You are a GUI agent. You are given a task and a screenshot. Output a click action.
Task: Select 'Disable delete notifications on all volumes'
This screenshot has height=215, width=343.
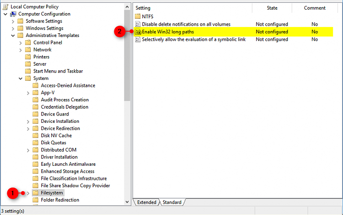pyautogui.click(x=186, y=24)
